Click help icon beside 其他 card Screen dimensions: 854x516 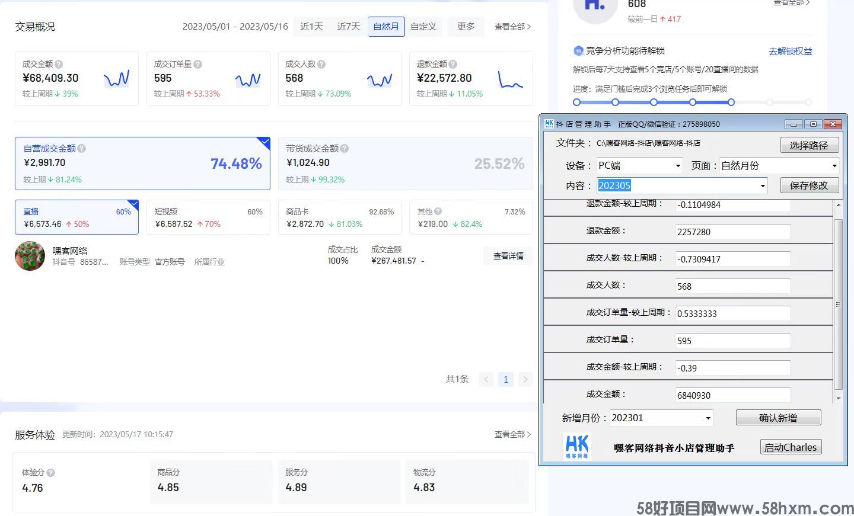(x=438, y=211)
